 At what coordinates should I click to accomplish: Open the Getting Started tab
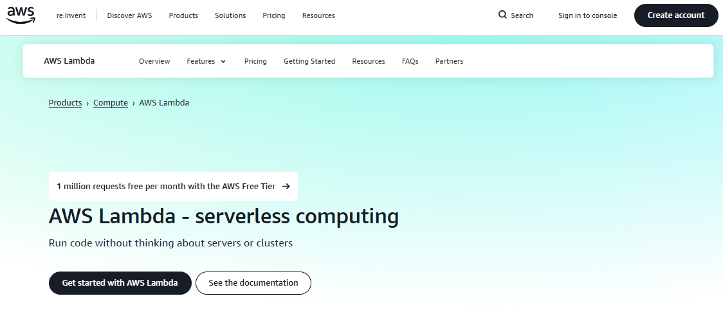[x=309, y=61]
